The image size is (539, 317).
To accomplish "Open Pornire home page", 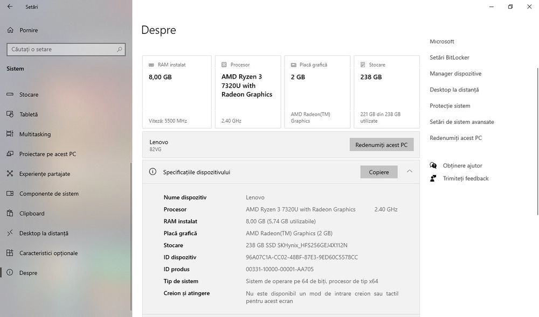I will tap(29, 30).
